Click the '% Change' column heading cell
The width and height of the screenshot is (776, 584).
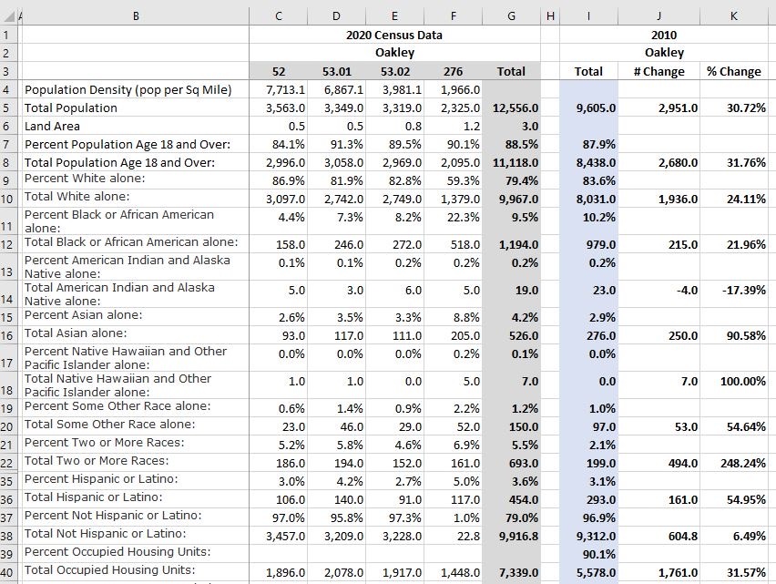coord(734,71)
